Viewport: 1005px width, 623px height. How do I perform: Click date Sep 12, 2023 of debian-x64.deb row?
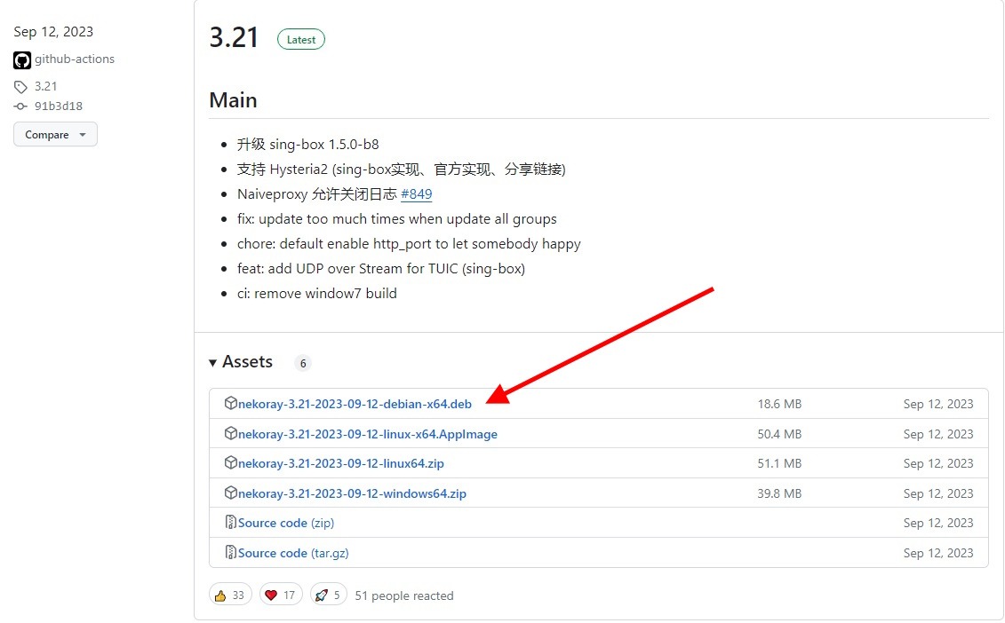(x=938, y=404)
